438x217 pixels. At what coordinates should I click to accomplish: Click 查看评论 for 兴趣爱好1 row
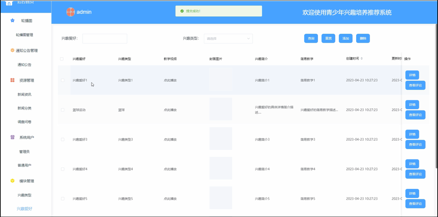tap(416, 85)
